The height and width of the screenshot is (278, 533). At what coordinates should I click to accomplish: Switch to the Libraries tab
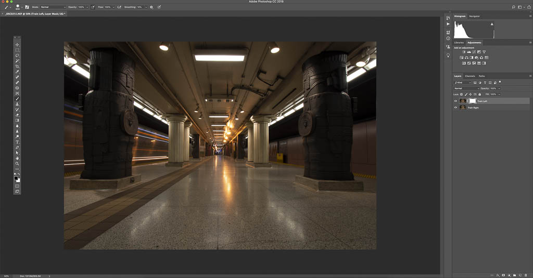[x=459, y=43]
